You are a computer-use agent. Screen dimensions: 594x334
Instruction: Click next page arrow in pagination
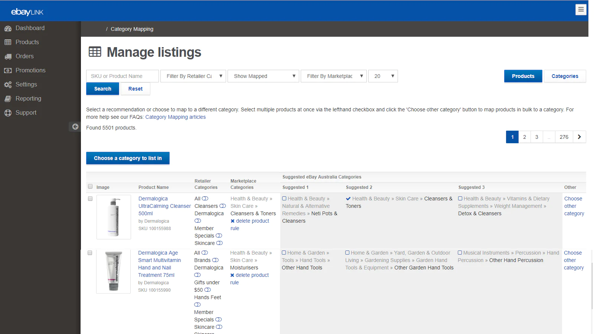coord(579,137)
